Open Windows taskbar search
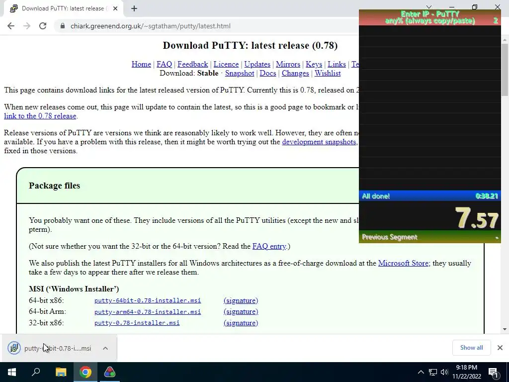Viewport: 509px width, 382px height. 36,372
